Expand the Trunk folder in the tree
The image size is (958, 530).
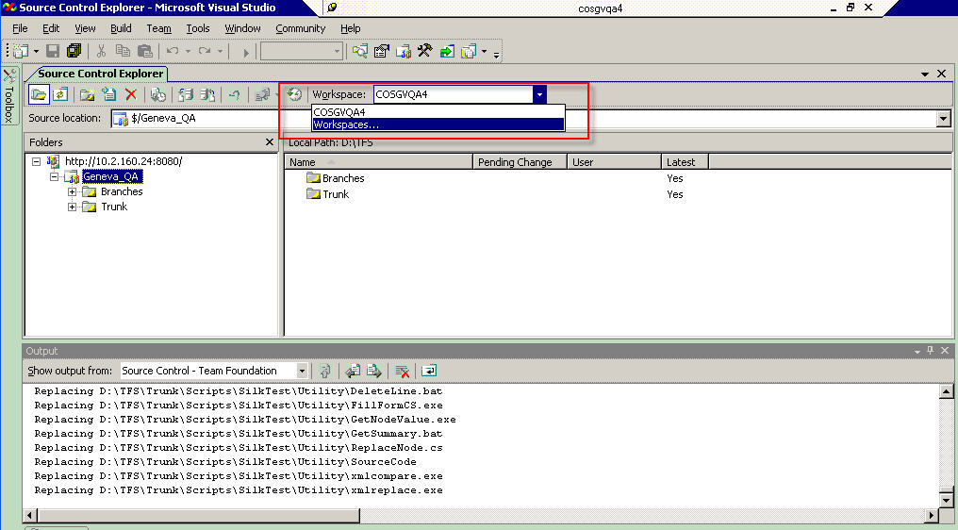pyautogui.click(x=72, y=207)
